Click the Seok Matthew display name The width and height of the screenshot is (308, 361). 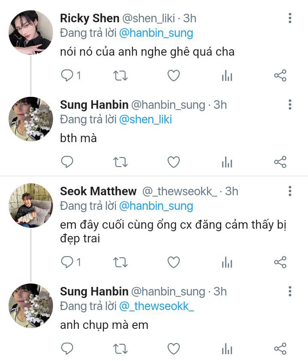point(98,191)
